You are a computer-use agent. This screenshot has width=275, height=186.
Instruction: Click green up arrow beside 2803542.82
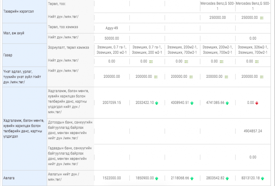(x=227, y=178)
